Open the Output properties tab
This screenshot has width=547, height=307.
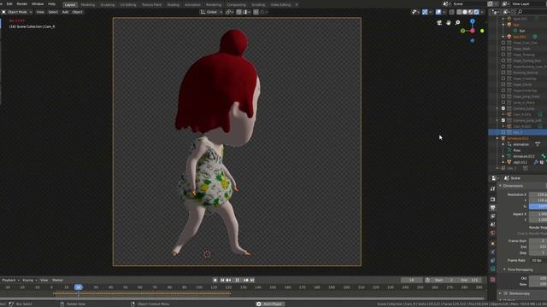pyautogui.click(x=492, y=207)
